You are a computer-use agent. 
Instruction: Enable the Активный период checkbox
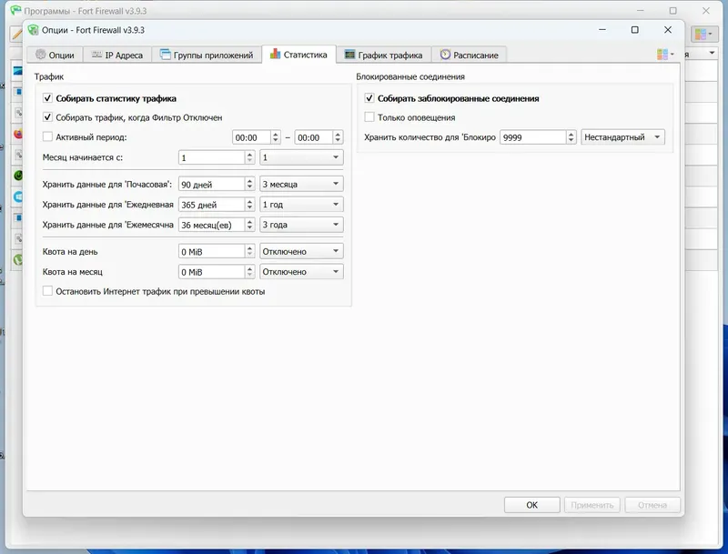coord(47,136)
